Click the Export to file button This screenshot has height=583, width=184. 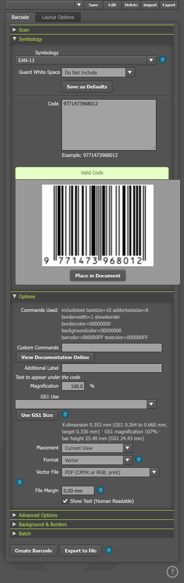pos(81,550)
